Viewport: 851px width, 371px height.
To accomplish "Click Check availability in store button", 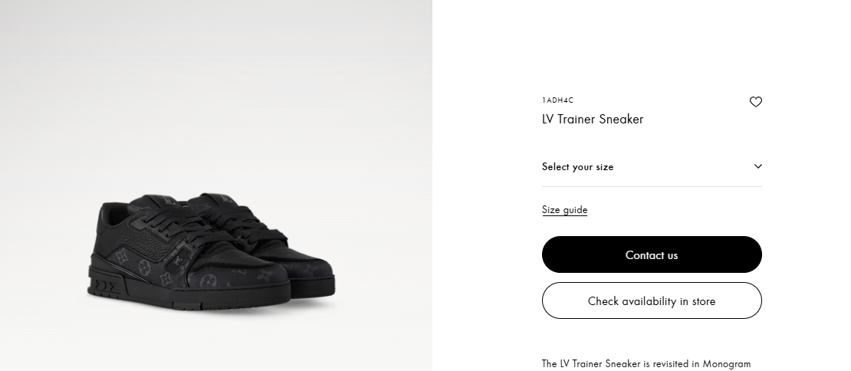I will (x=652, y=301).
